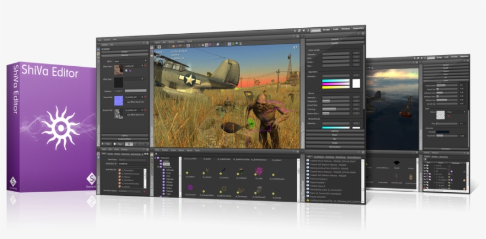Click the white Saturation color swatch
Viewport: 486px width, 239px height.
[x=356, y=83]
